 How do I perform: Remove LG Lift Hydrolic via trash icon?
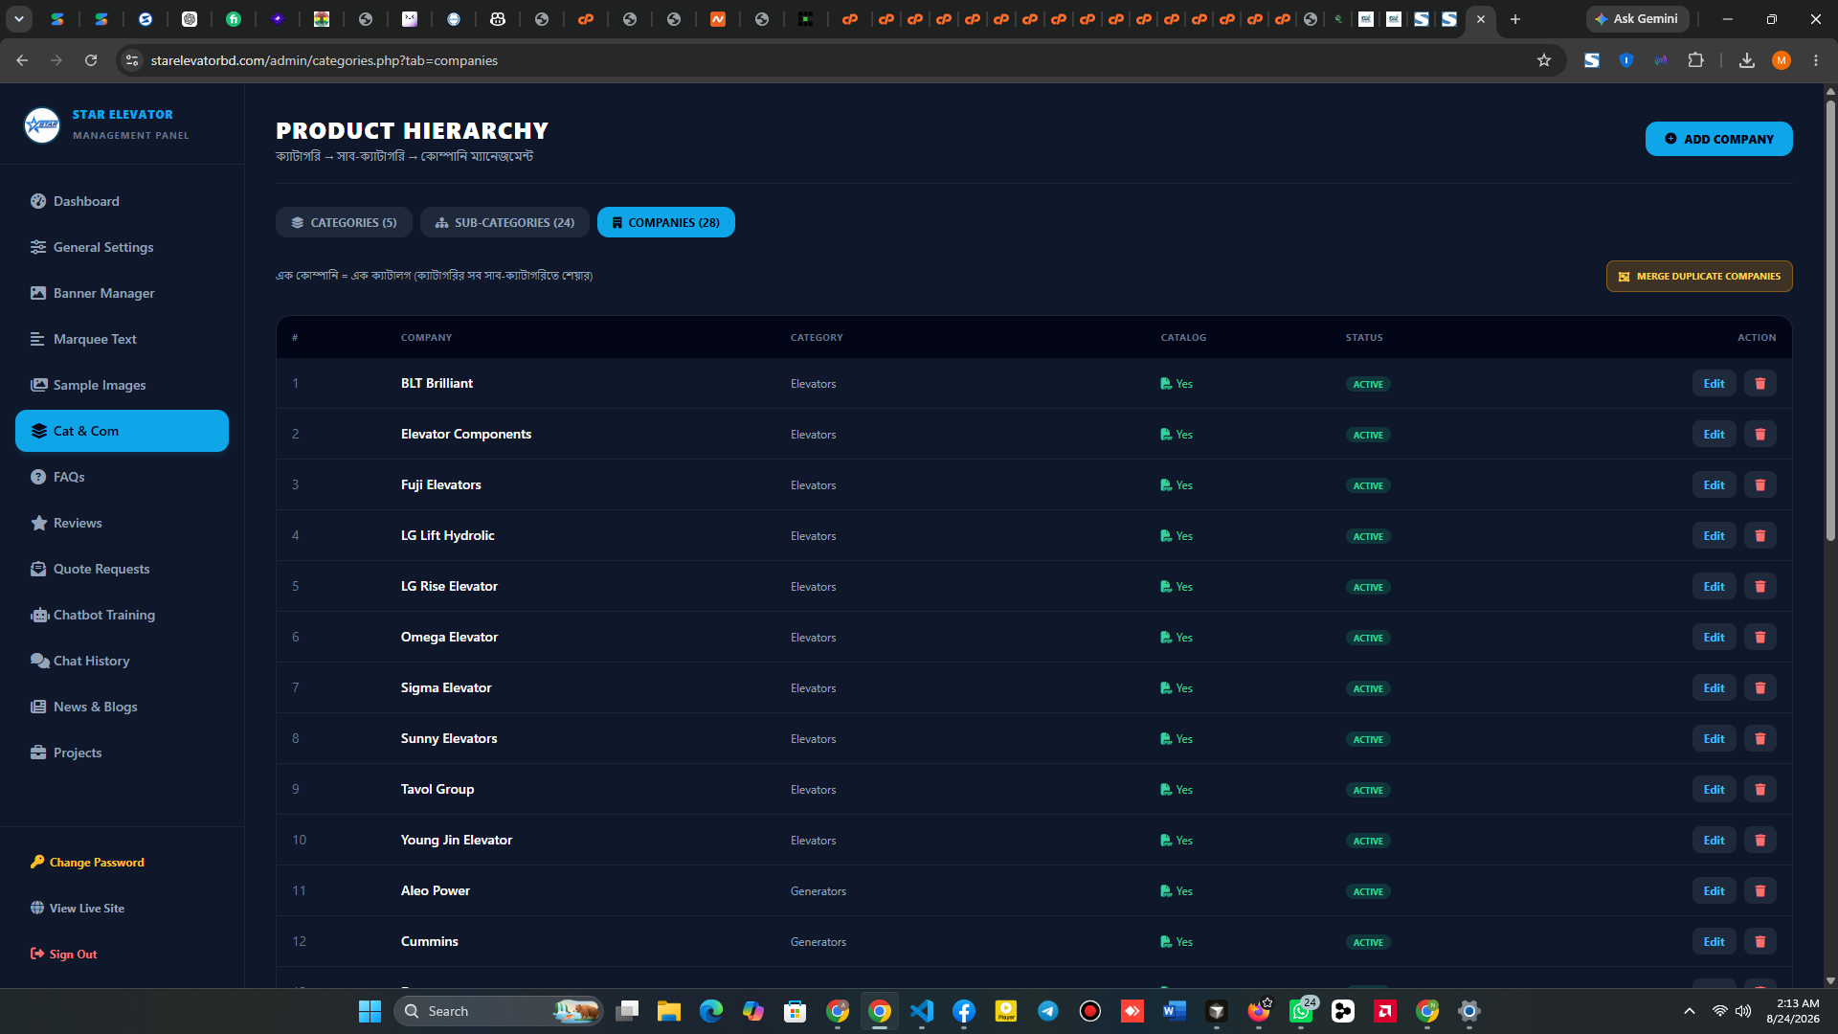[1760, 536]
